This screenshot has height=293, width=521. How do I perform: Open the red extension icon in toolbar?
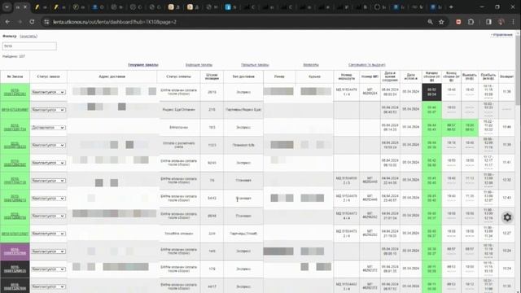458,22
